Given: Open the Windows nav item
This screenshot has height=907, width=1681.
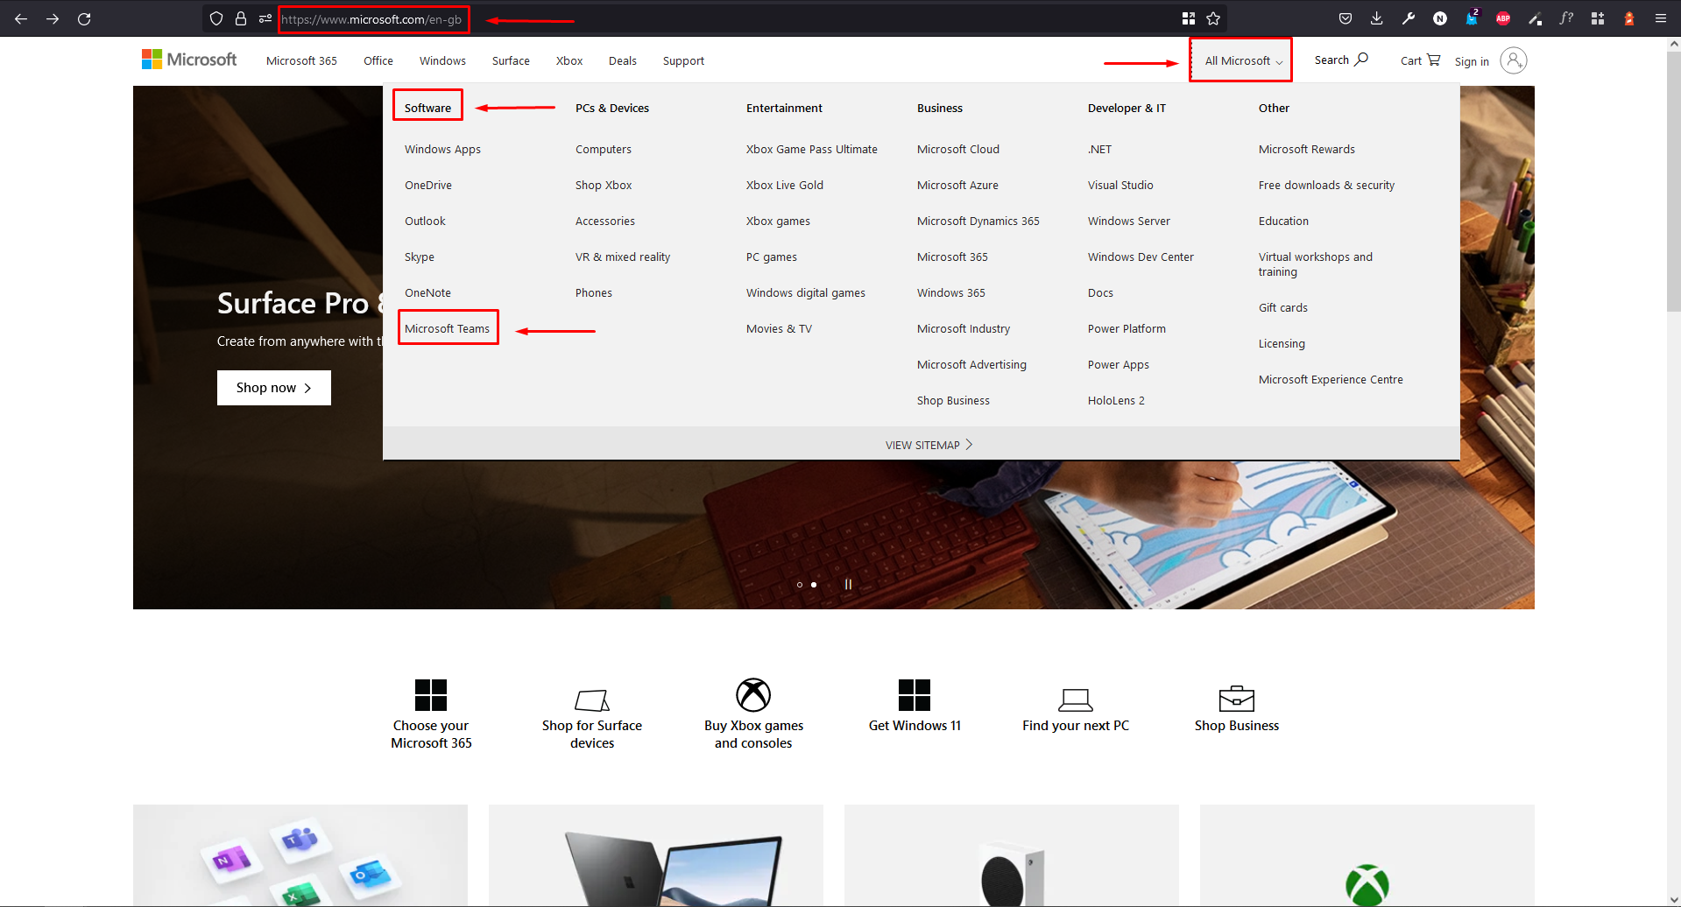Looking at the screenshot, I should [x=442, y=60].
